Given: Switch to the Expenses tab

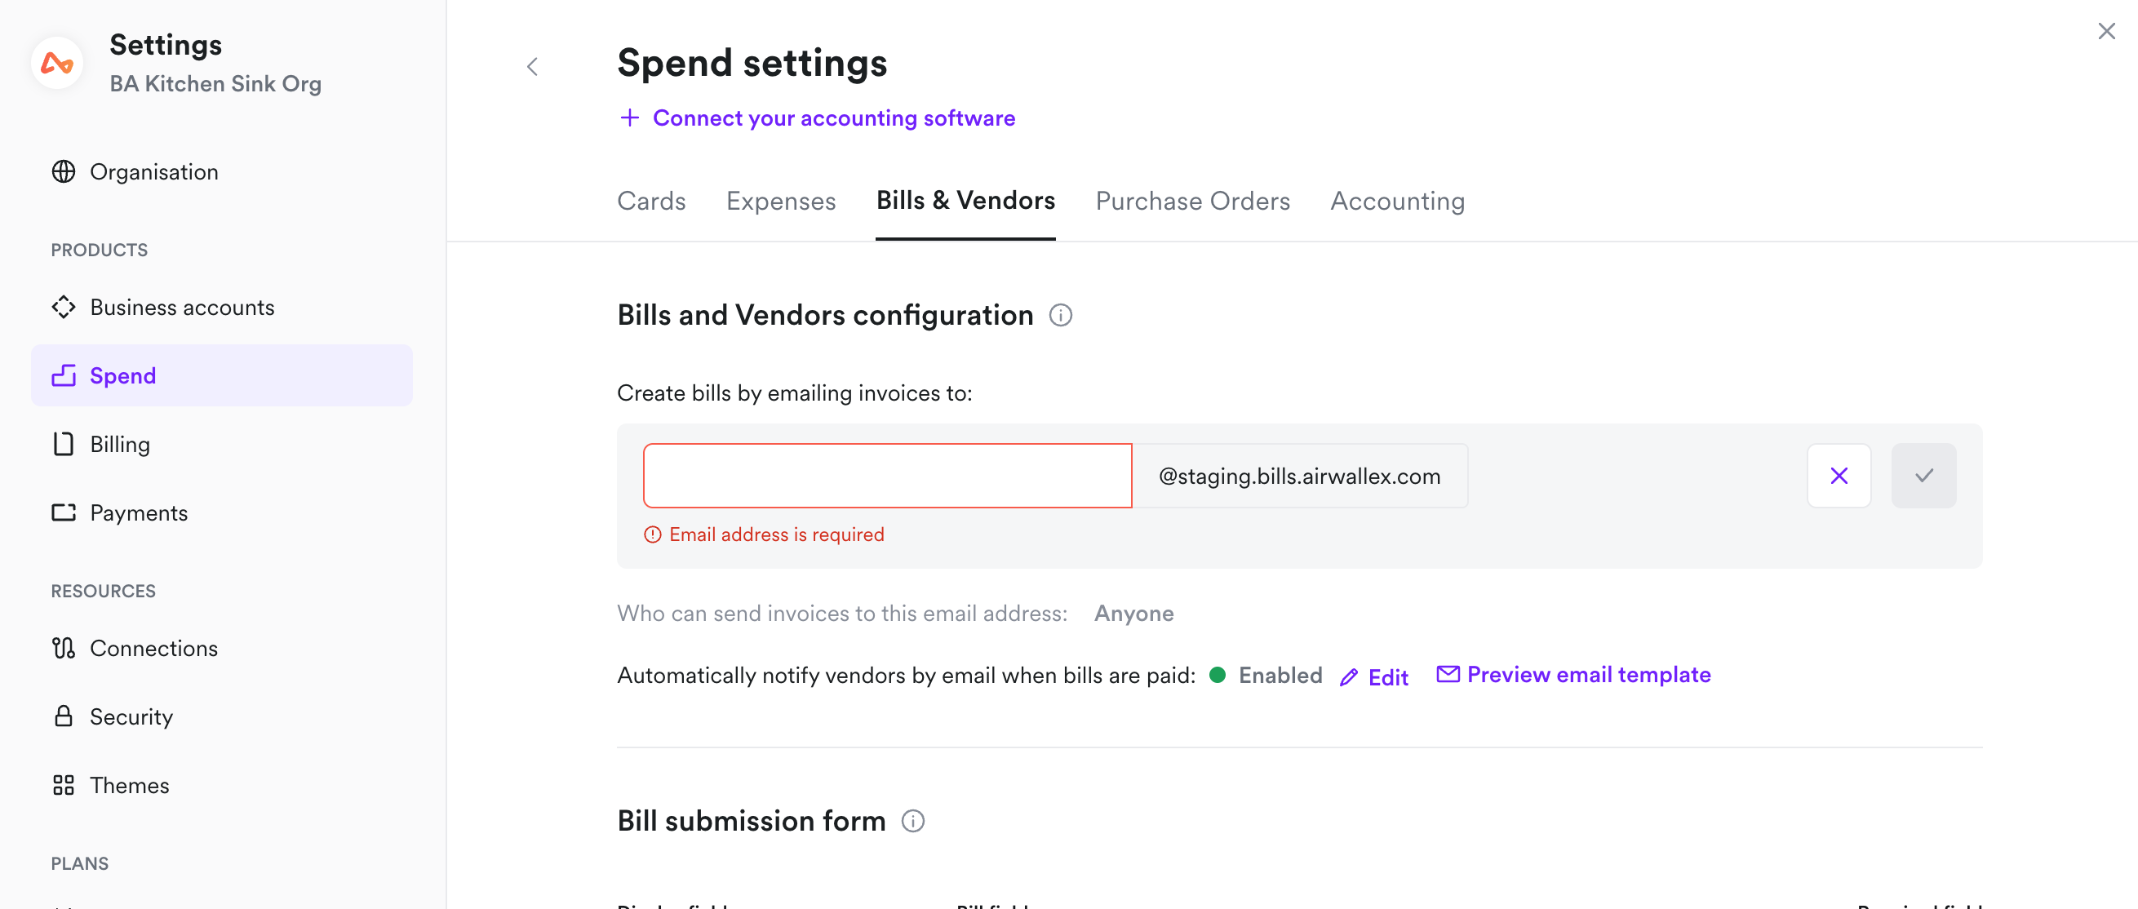Looking at the screenshot, I should pyautogui.click(x=780, y=201).
